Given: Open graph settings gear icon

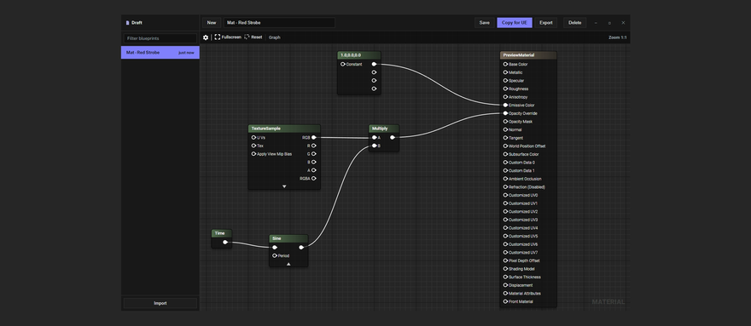Looking at the screenshot, I should click(x=206, y=37).
